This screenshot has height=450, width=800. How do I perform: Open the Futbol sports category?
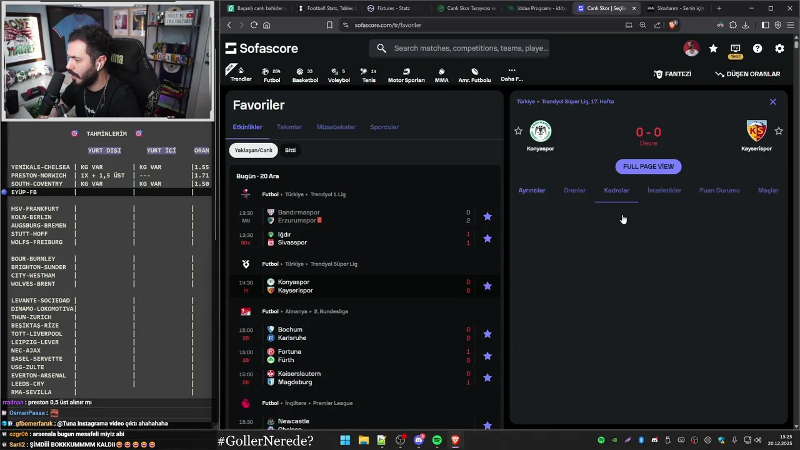coord(271,75)
